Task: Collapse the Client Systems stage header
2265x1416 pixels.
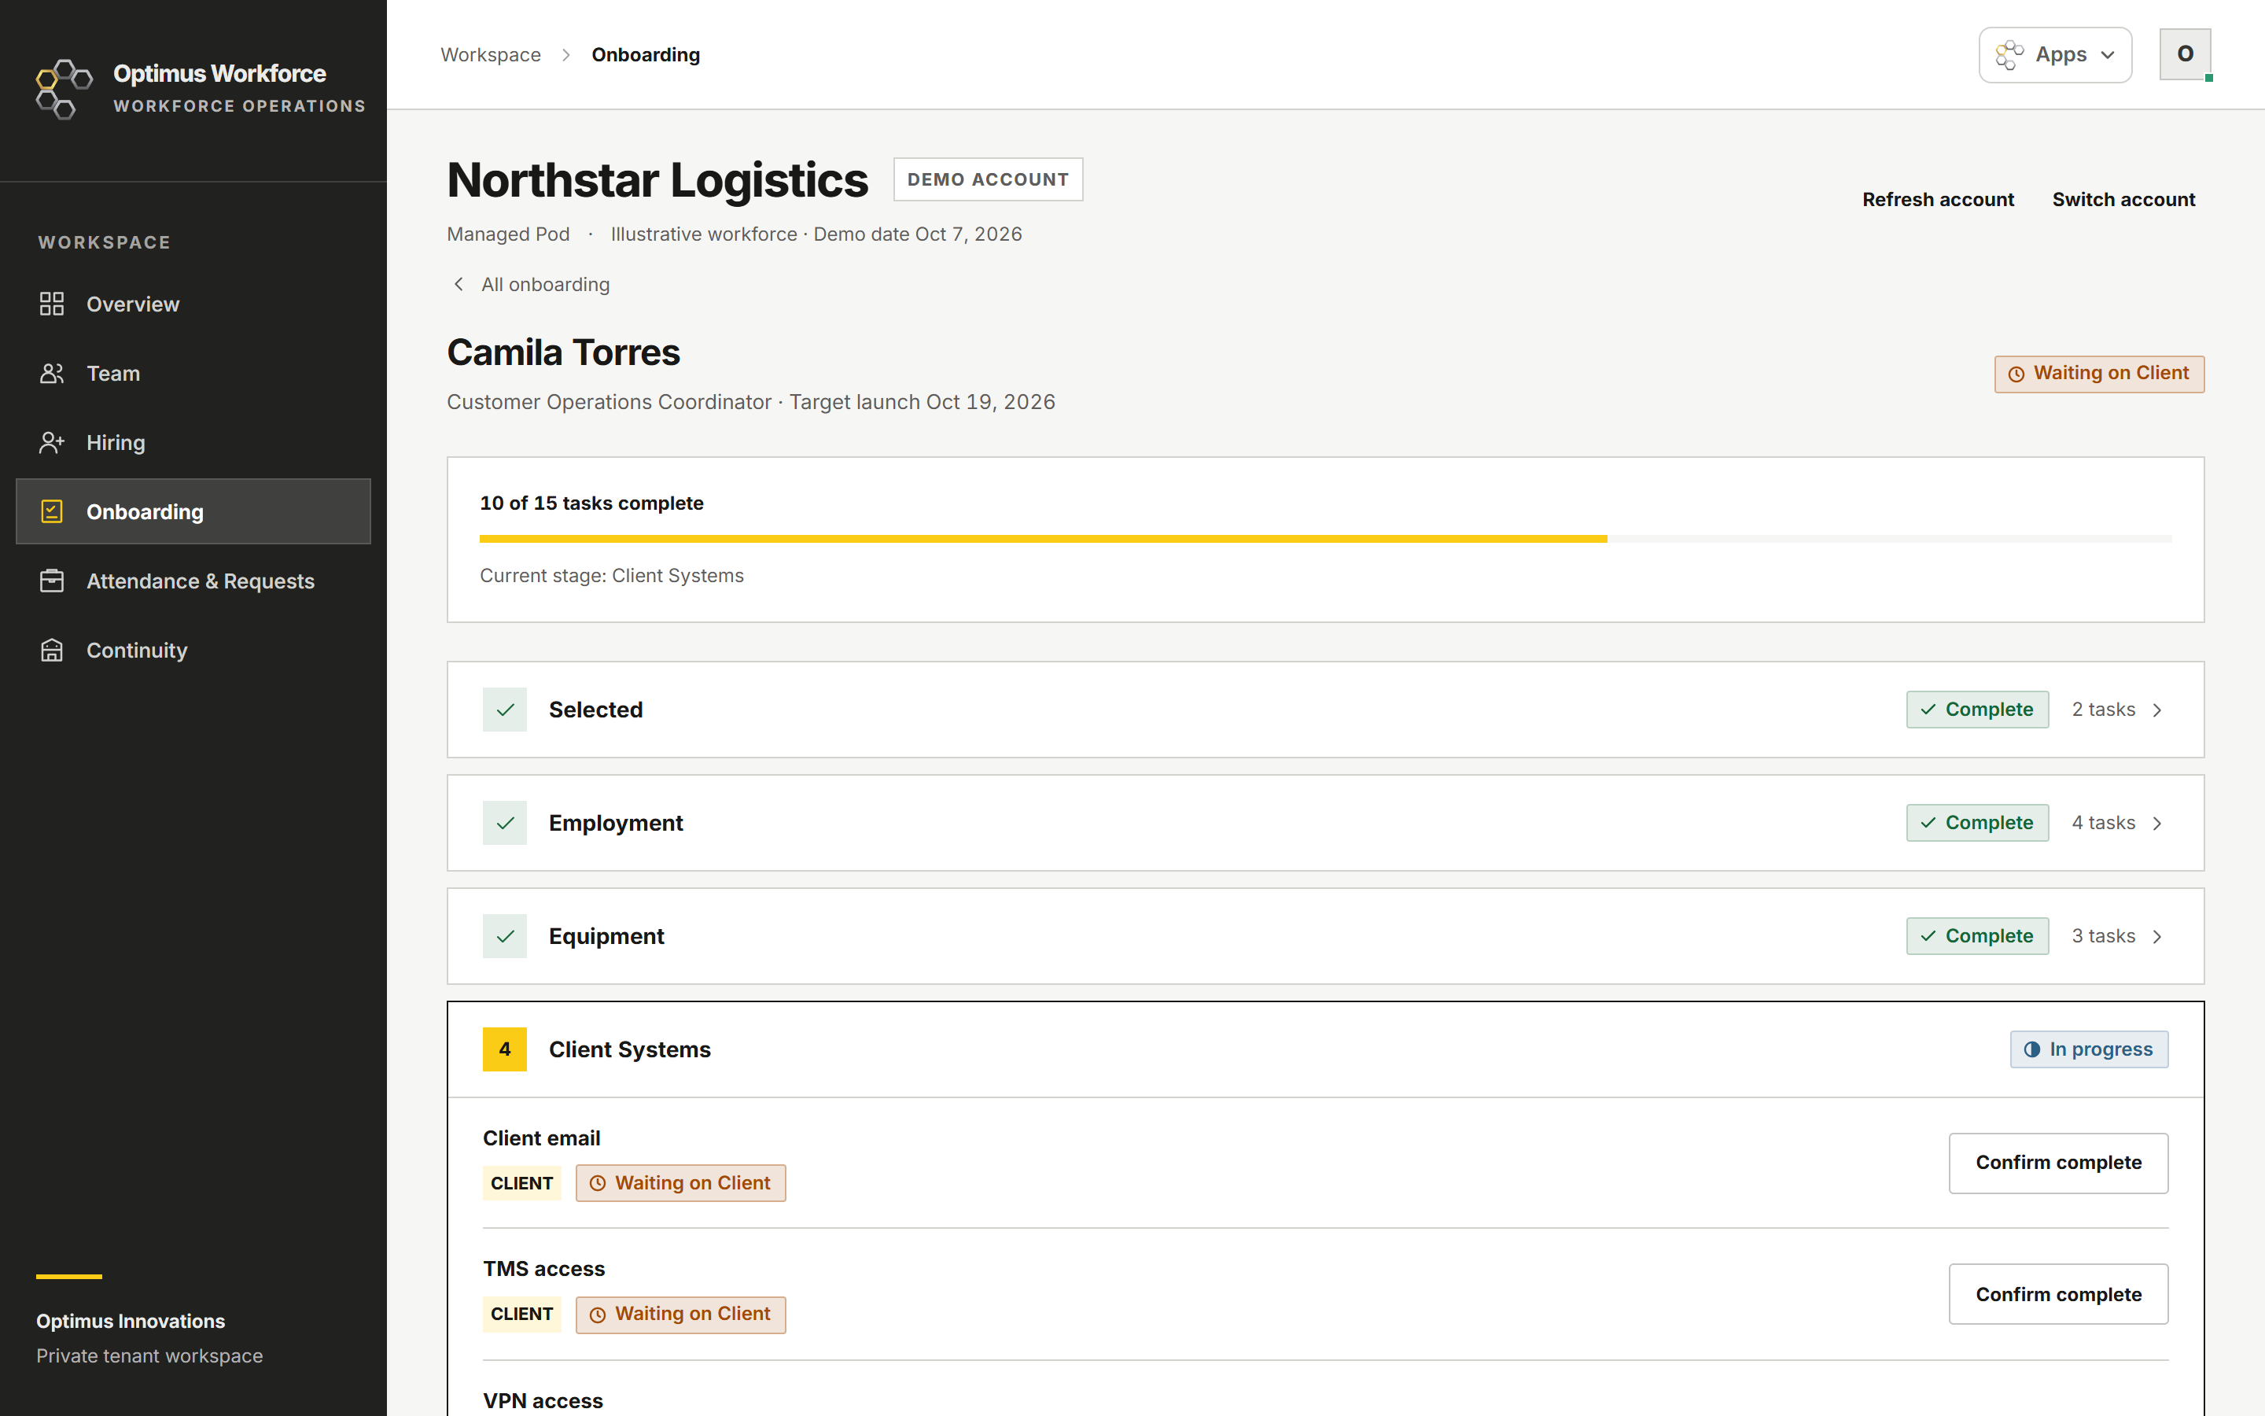Action: (1325, 1050)
